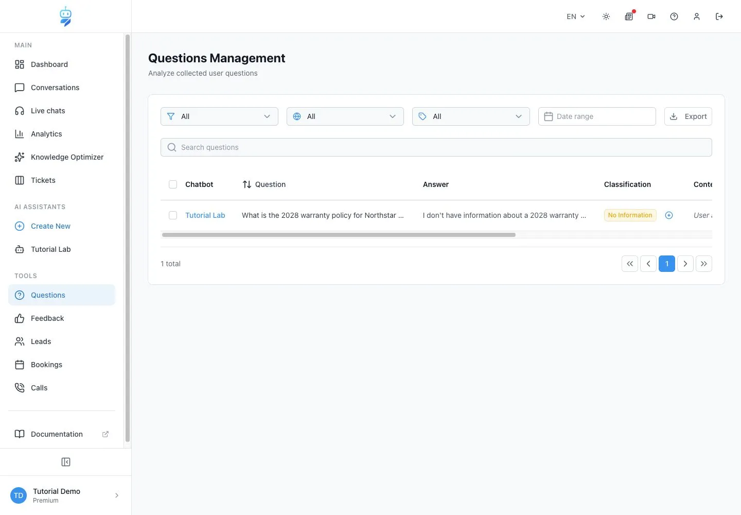Export the questions list
This screenshot has height=515, width=741.
pos(688,116)
